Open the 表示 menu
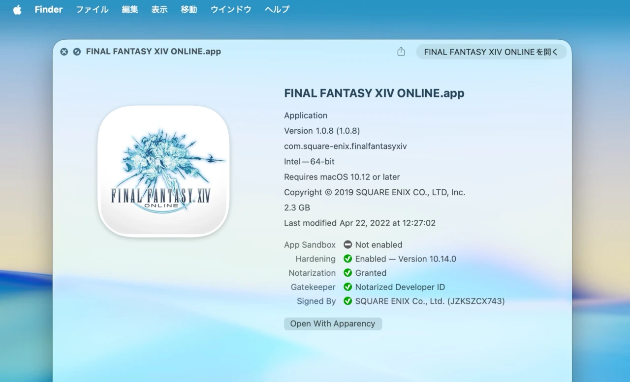Screen dimensions: 630x382 (x=159, y=9)
